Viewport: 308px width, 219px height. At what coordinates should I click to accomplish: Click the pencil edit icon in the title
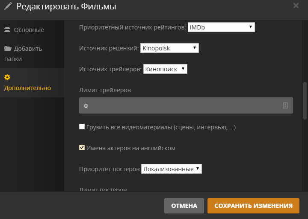tap(8, 6)
